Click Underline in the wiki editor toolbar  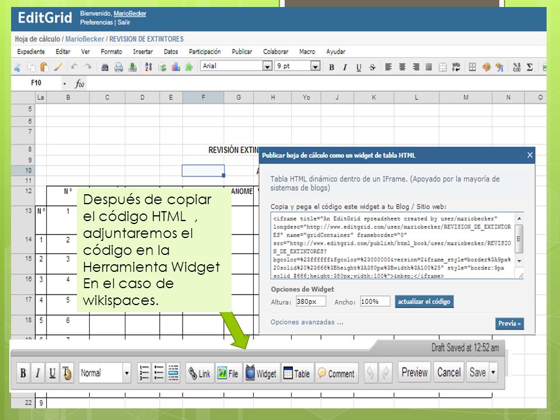click(x=52, y=373)
